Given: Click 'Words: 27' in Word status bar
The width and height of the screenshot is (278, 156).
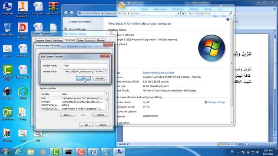Looking at the screenshot, I should [x=124, y=144].
